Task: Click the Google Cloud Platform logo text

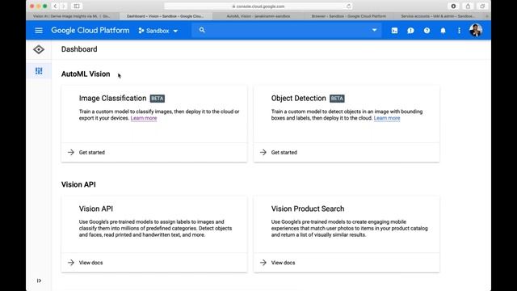Action: click(x=90, y=31)
